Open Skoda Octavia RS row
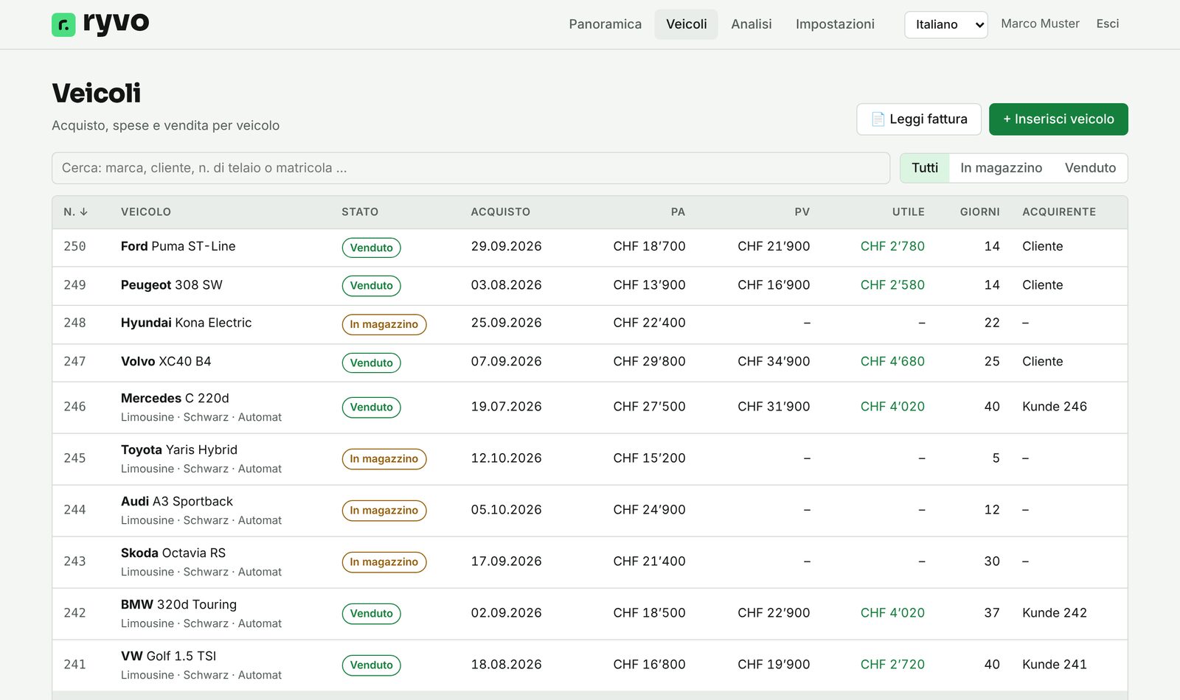This screenshot has width=1180, height=700. [590, 562]
